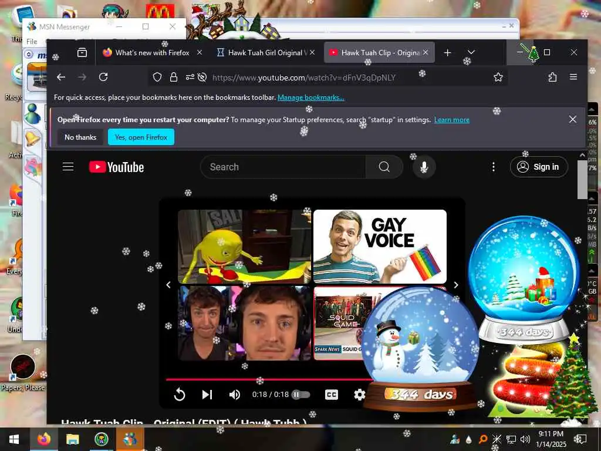Show previous suggested videos arrow
The width and height of the screenshot is (601, 451).
pyautogui.click(x=168, y=285)
